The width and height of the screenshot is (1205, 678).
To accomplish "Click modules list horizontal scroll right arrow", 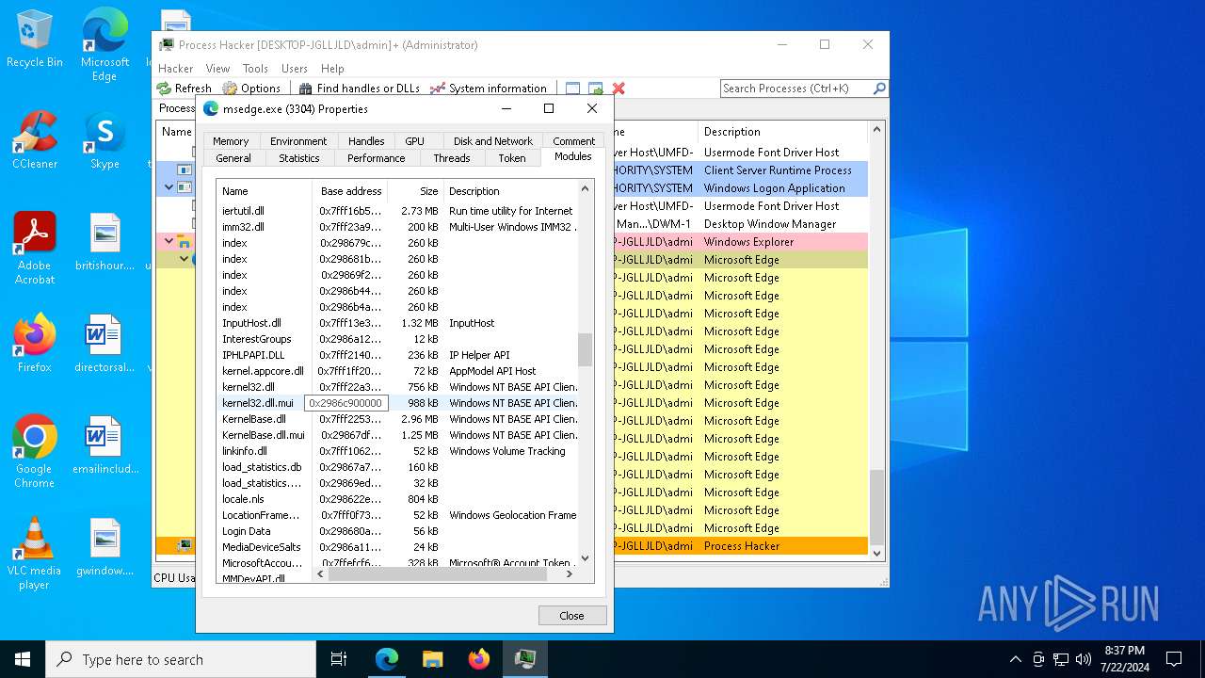I will (569, 573).
